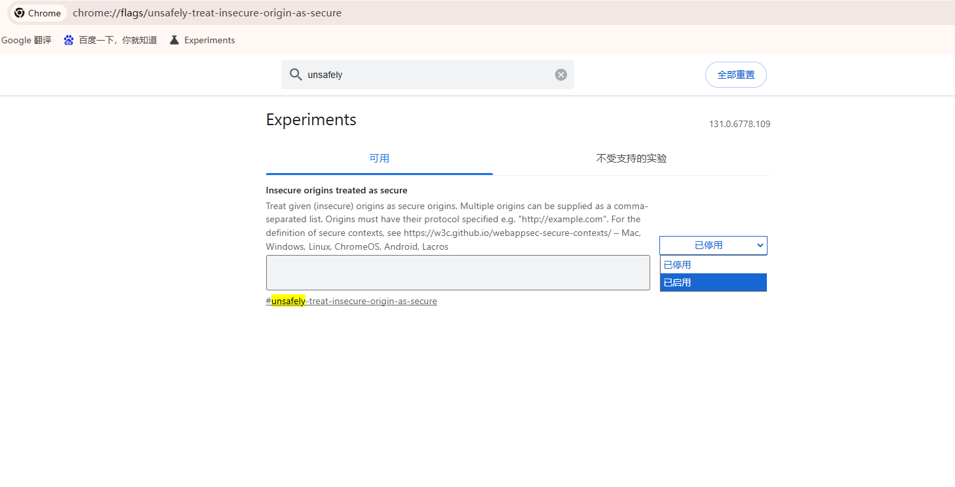This screenshot has height=487, width=955.
Task: Switch to the 不受支持的实验 tab
Action: pos(632,159)
